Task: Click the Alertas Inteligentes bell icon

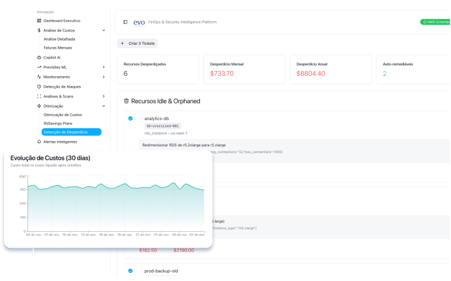Action: pos(39,141)
